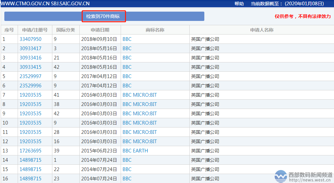Image resolution: width=334 pixels, height=183 pixels.
Task: Select registration number 30933415
Action: (30, 67)
